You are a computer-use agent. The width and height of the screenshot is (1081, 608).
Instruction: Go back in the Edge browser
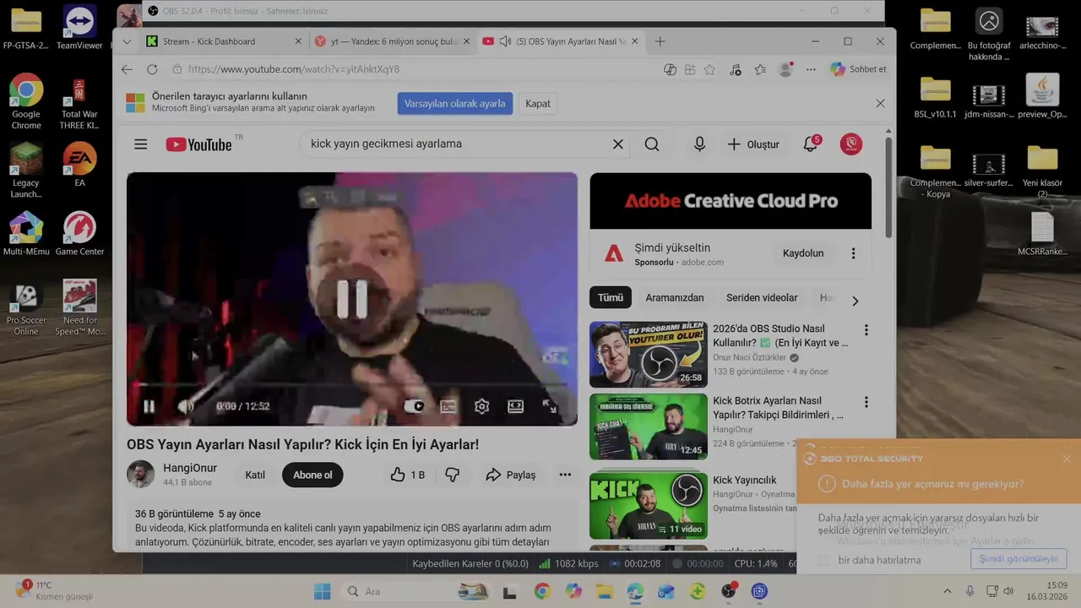[x=127, y=69]
